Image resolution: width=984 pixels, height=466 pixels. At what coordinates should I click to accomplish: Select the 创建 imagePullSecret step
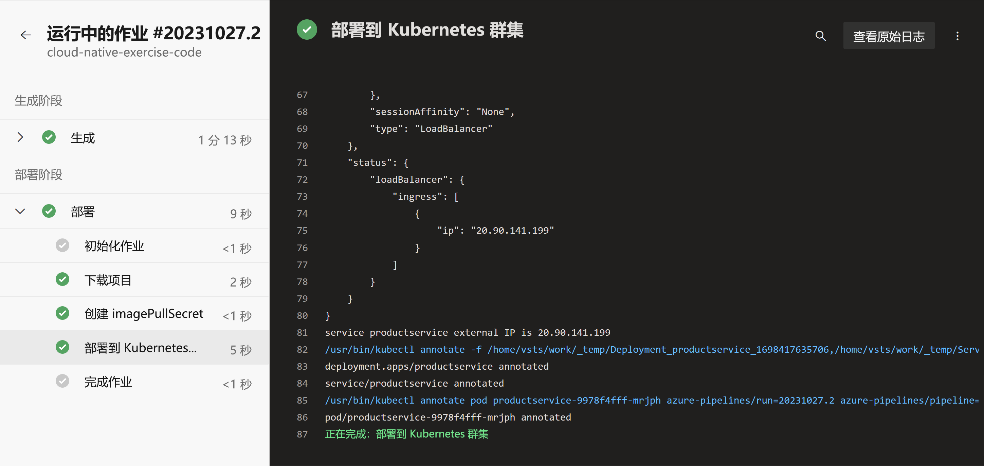pos(144,314)
